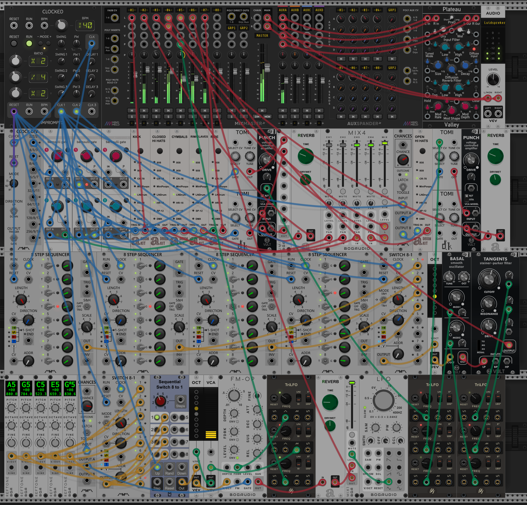Solo MixMaster track -02-
The height and width of the screenshot is (505, 527).
click(144, 117)
